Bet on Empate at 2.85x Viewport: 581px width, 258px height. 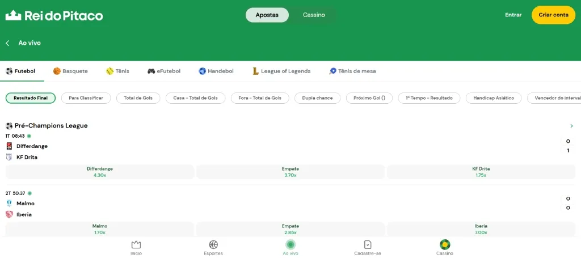[290, 229]
